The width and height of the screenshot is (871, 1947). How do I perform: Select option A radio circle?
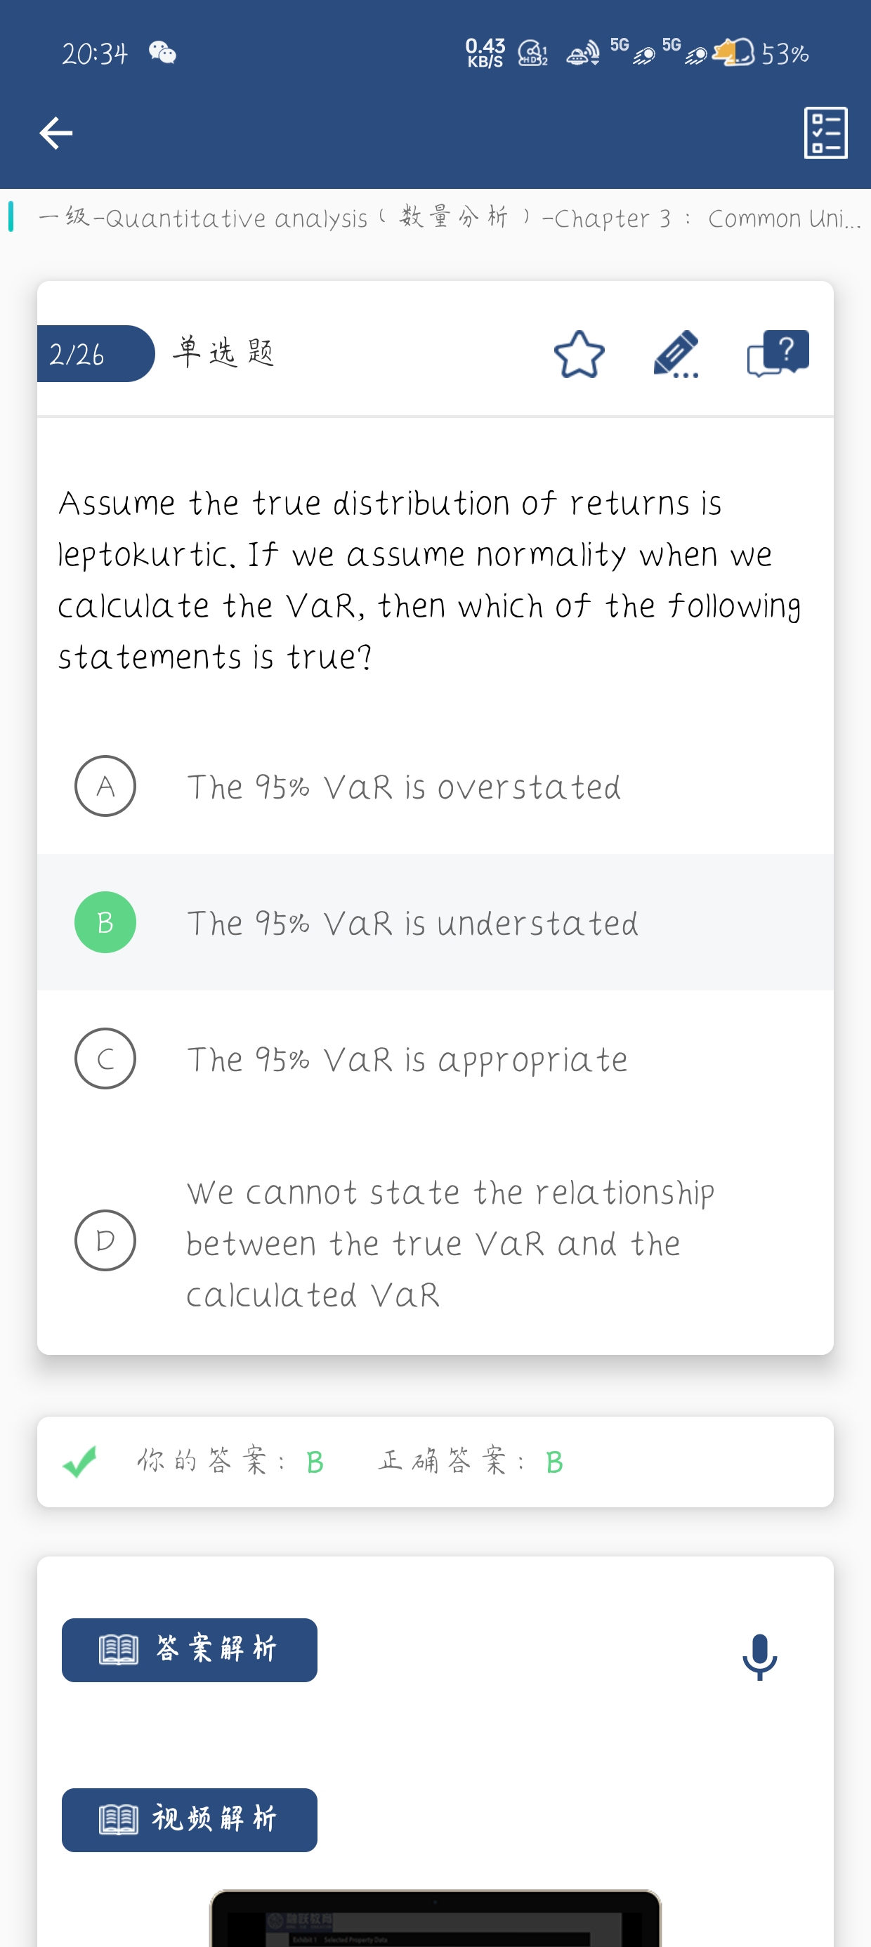105,786
